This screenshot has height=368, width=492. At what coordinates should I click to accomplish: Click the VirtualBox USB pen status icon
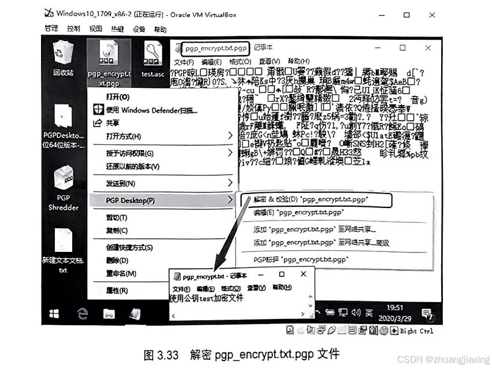[332, 330]
